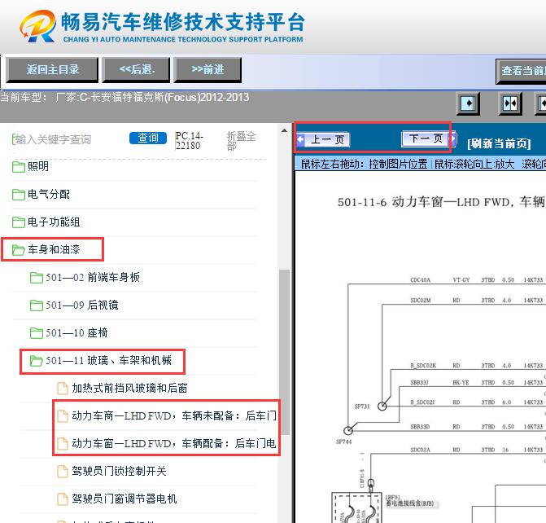Open the 加热式前挡风玻璃和后窗 document

click(129, 388)
